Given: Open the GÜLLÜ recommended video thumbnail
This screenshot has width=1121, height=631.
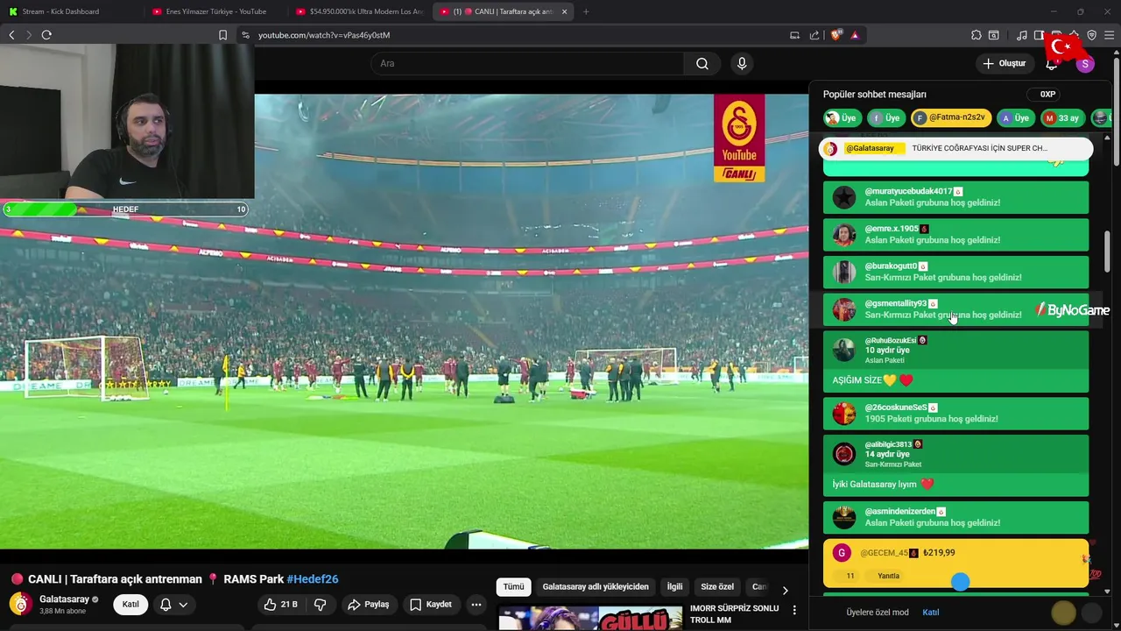Looking at the screenshot, I should coord(590,618).
